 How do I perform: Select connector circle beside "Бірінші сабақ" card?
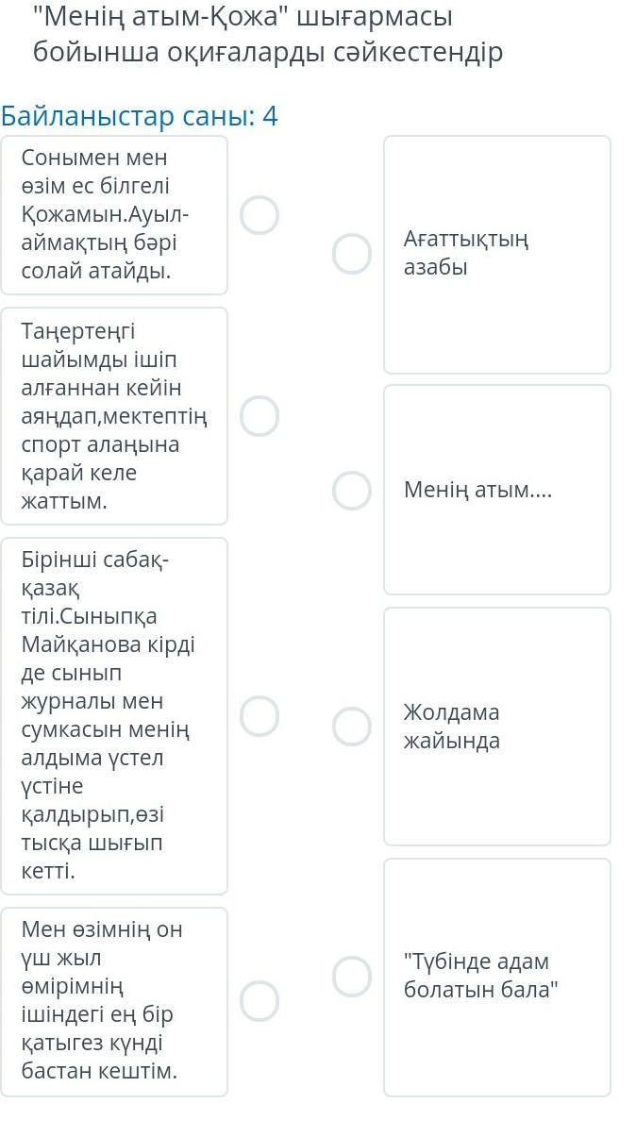pos(259,716)
